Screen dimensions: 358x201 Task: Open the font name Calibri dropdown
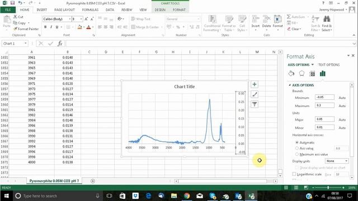(69, 19)
